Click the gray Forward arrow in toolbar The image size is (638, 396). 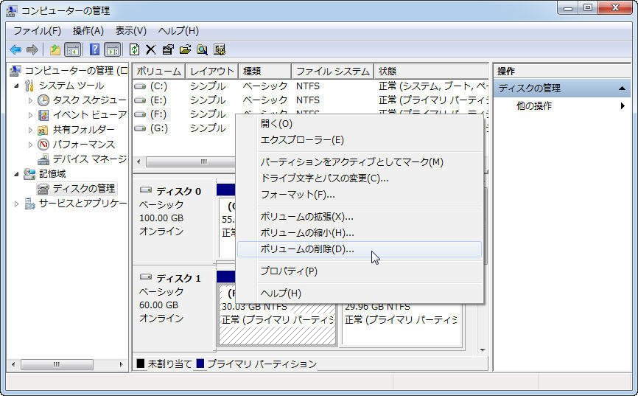32,50
